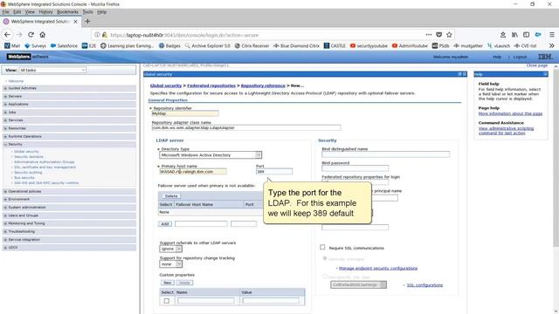This screenshot has height=314, width=559.
Task: Select the Centrally managed radio button
Action: [325, 258]
